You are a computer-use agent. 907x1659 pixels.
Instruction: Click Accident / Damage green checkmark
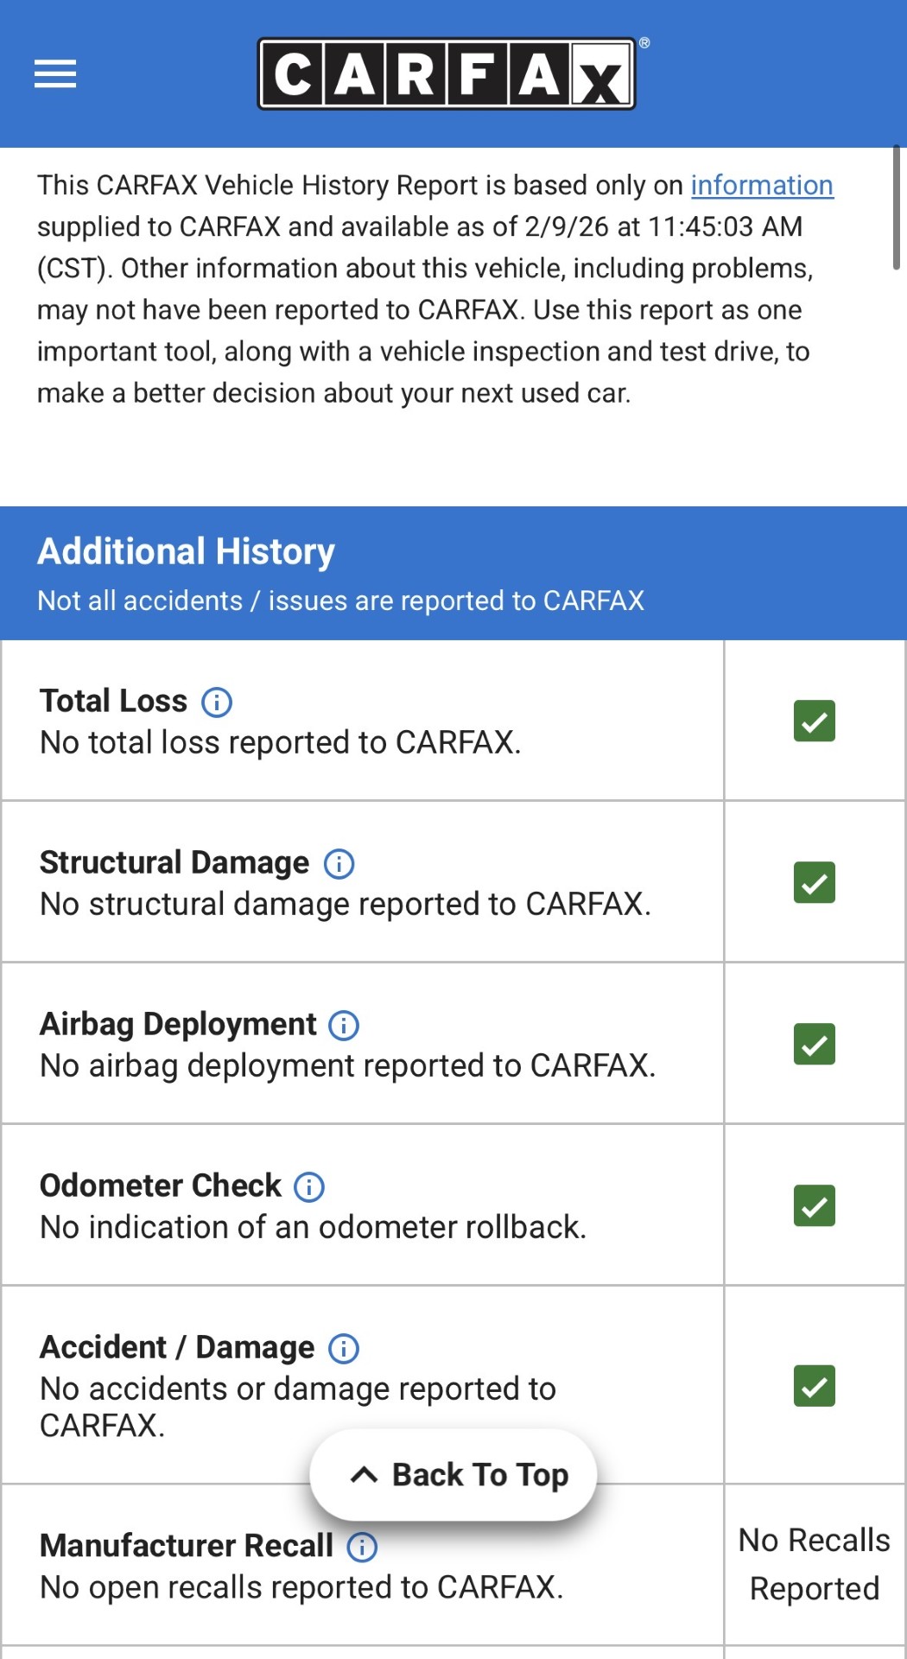(814, 1386)
